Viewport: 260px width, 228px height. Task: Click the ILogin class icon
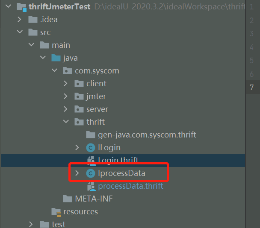(91, 148)
